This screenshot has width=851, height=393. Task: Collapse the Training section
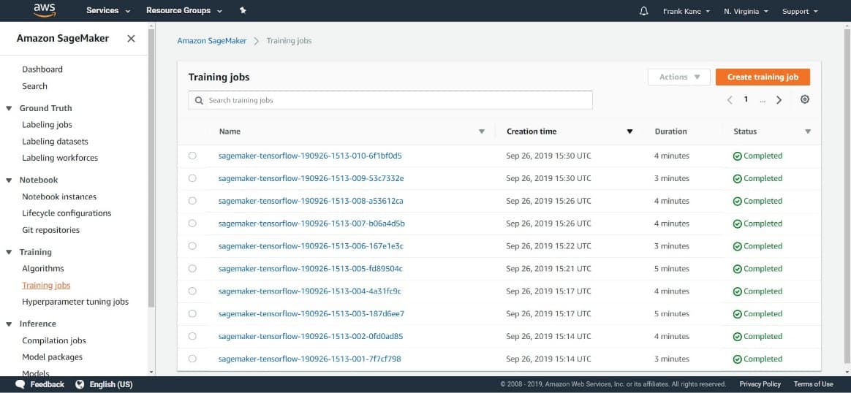[x=9, y=252]
